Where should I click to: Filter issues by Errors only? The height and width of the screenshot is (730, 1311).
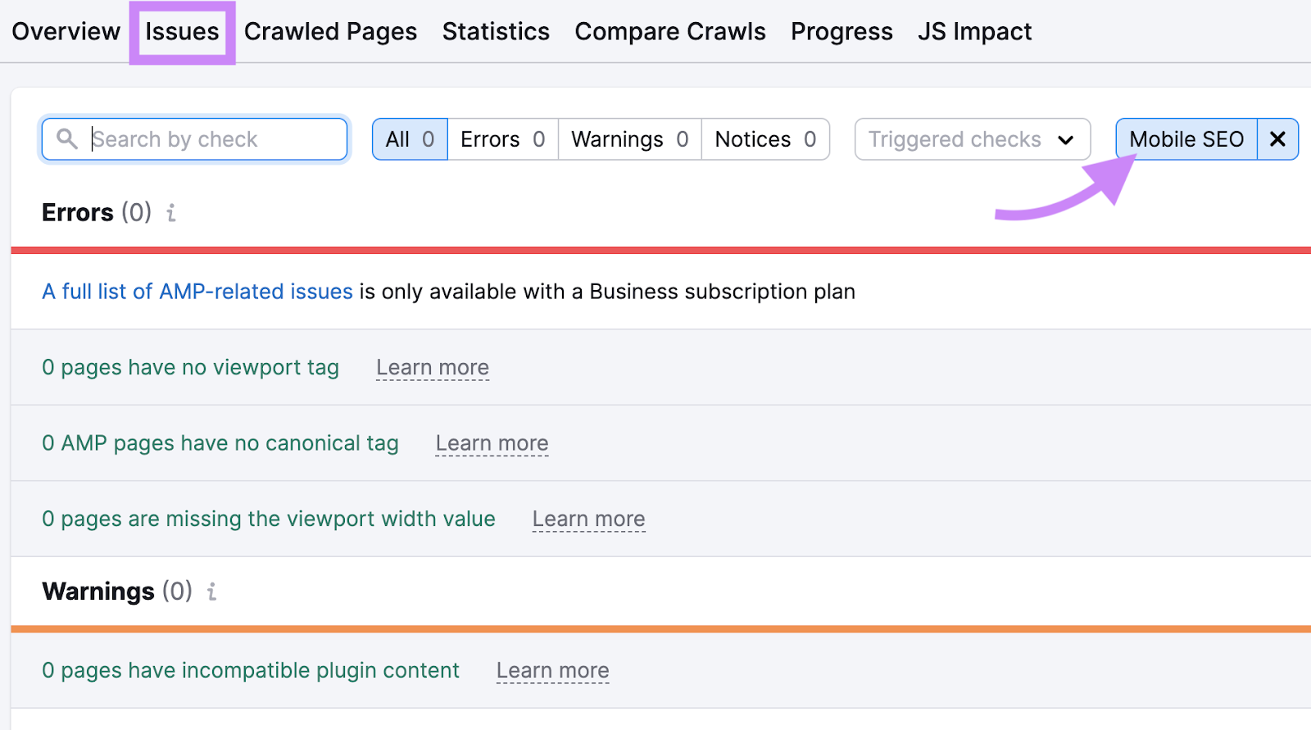pos(502,138)
